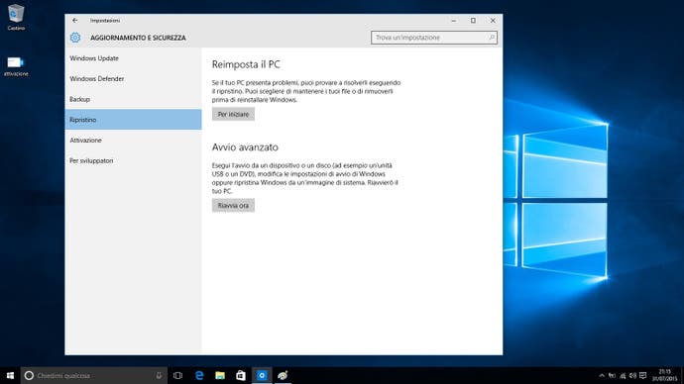This screenshot has width=684, height=384.
Task: Focus the Chiedimi qualcosa search box
Action: click(x=94, y=375)
